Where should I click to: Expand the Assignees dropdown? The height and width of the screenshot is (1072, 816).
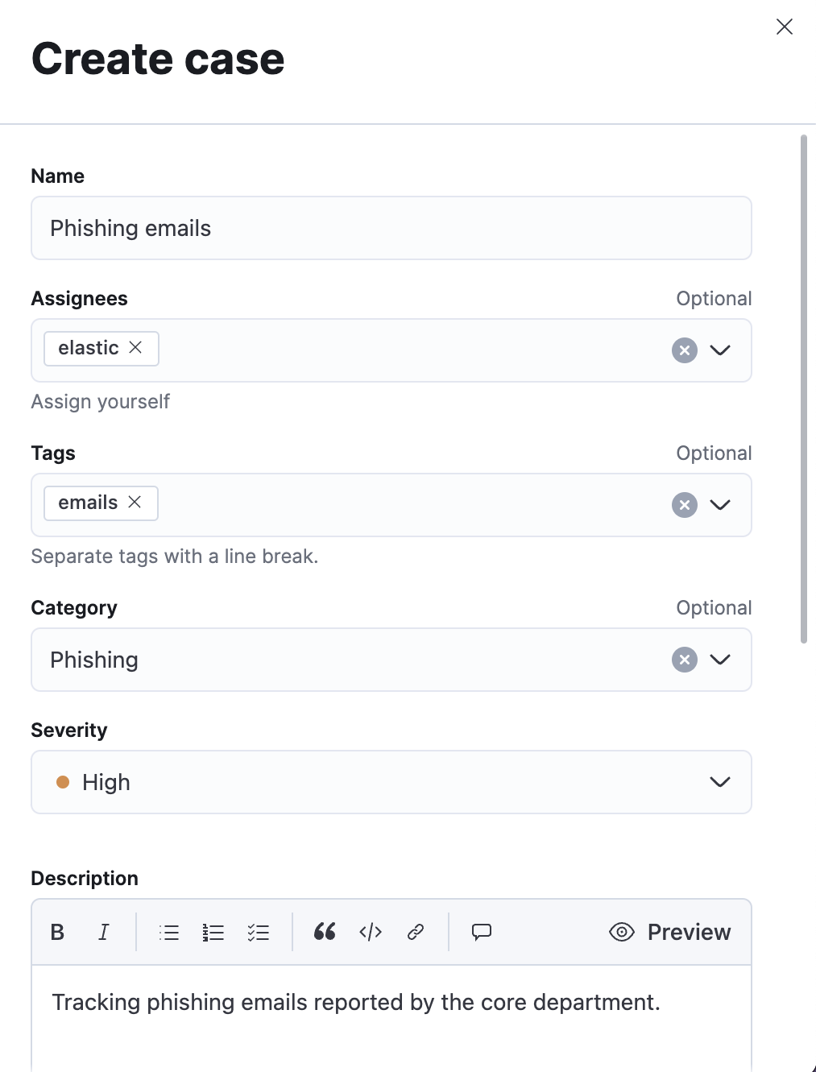click(x=720, y=350)
